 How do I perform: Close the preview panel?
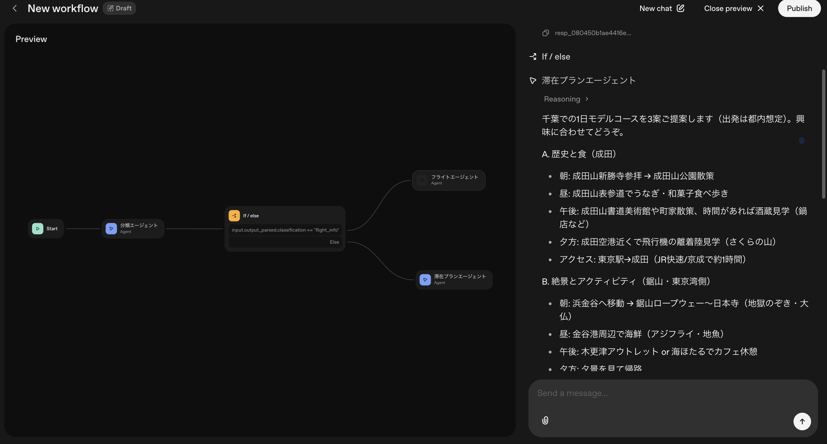tap(733, 8)
